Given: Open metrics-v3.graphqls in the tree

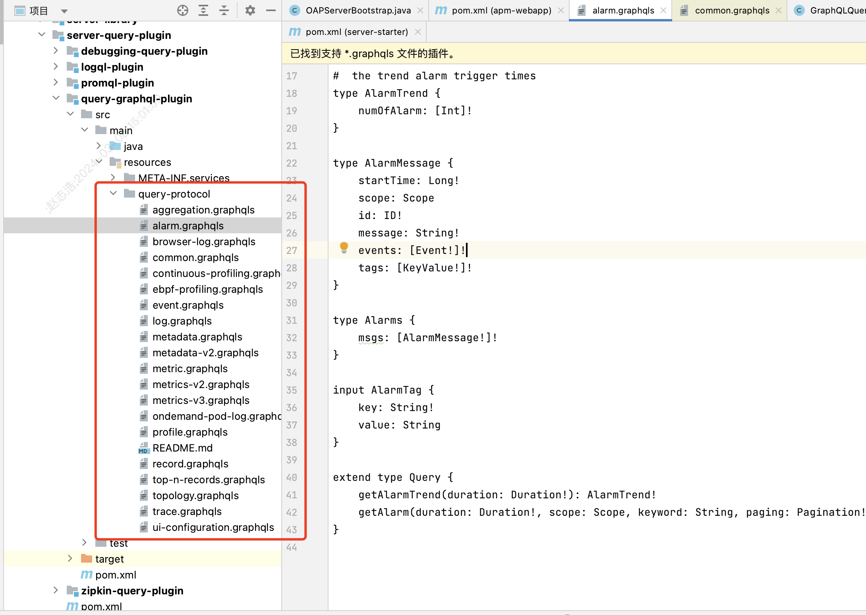Looking at the screenshot, I should pyautogui.click(x=201, y=400).
